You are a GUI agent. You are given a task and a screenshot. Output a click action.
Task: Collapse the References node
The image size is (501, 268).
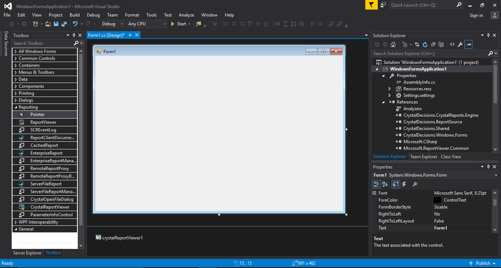383,102
